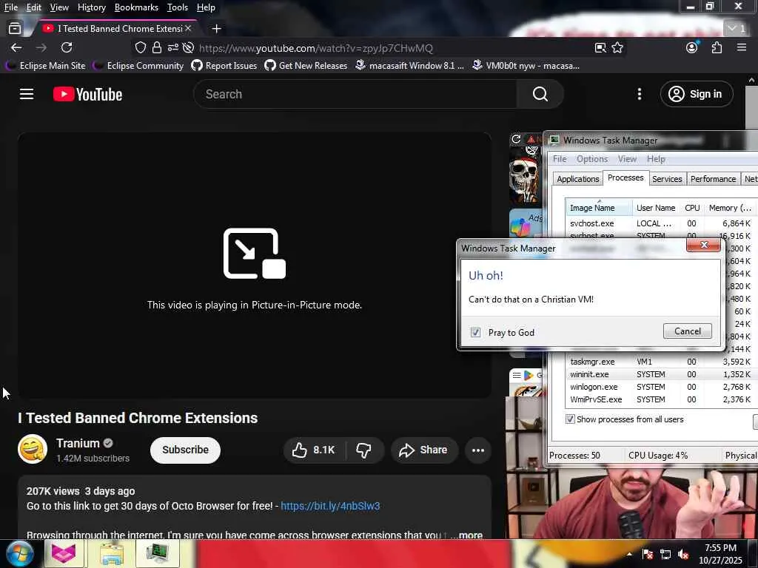Open more actions ellipsis under the video

tap(478, 450)
